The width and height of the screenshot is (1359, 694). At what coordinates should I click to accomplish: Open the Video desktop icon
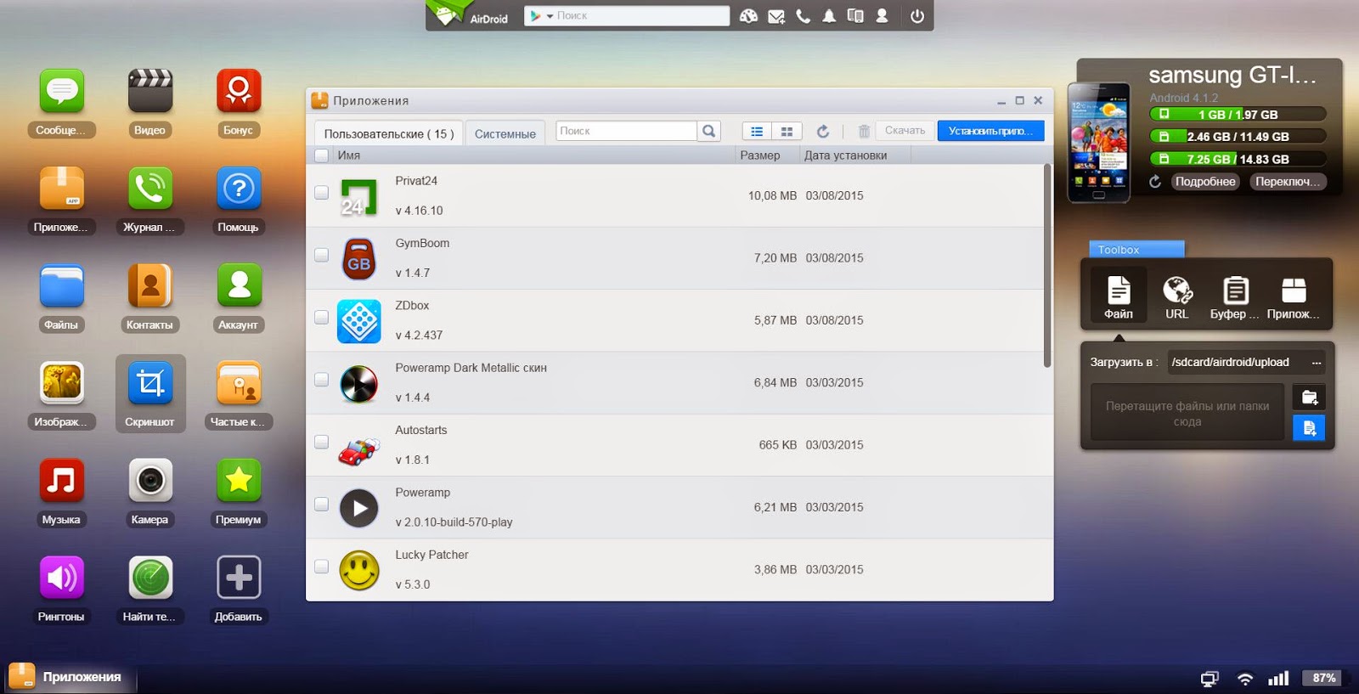click(149, 91)
